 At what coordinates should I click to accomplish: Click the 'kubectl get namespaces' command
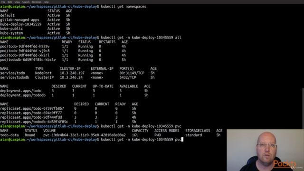coord(123,7)
